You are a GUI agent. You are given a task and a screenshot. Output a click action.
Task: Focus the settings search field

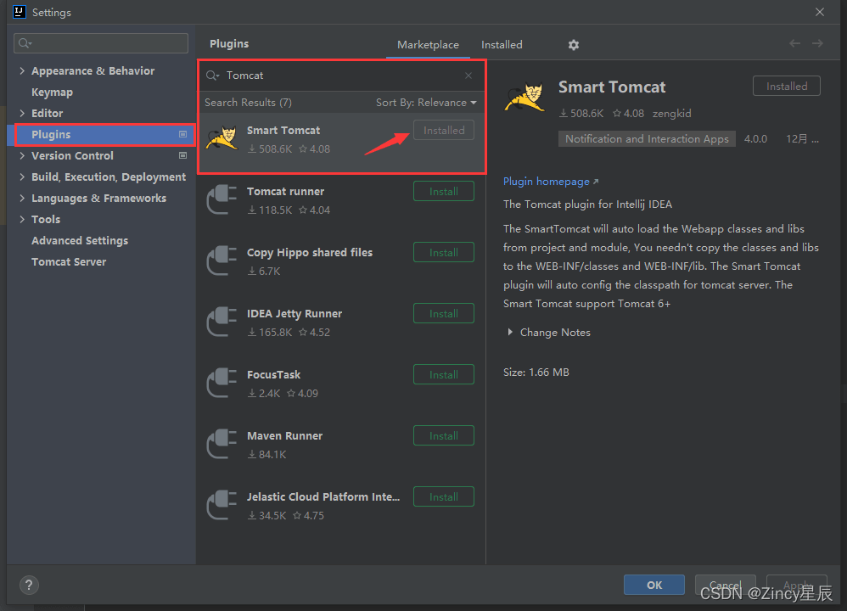[101, 43]
